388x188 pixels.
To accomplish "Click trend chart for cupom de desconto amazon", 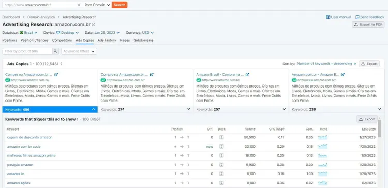I will pyautogui.click(x=323, y=137).
